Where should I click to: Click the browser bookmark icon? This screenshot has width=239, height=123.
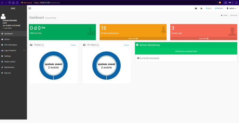pos(17,3)
